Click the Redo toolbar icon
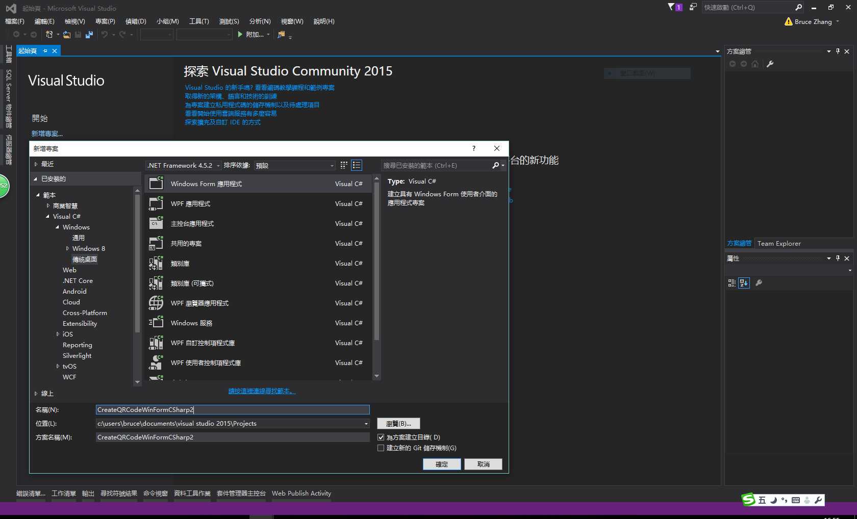Viewport: 857px width, 519px height. tap(122, 34)
